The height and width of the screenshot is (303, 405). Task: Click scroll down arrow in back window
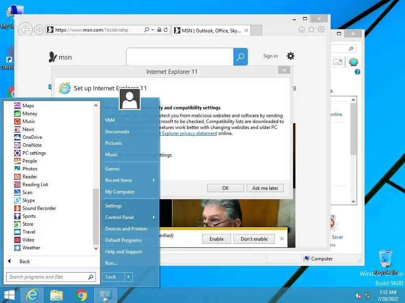pyautogui.click(x=353, y=202)
